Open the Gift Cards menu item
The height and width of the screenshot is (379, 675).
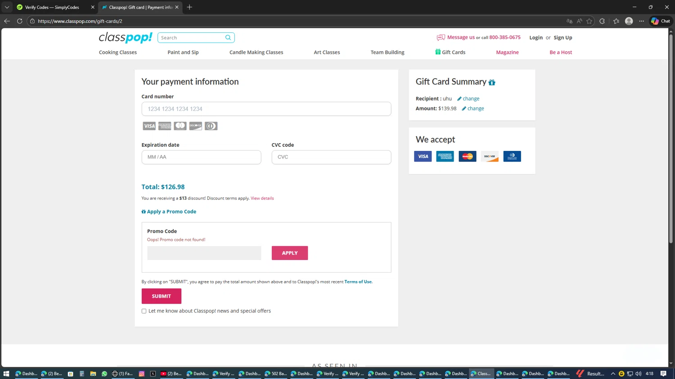[x=450, y=53]
